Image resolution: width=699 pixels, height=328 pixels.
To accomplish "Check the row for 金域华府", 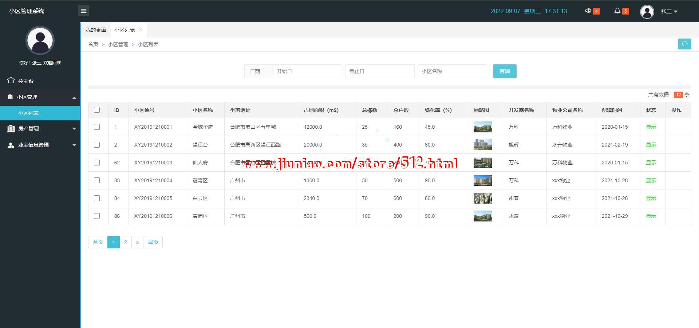I will click(97, 127).
